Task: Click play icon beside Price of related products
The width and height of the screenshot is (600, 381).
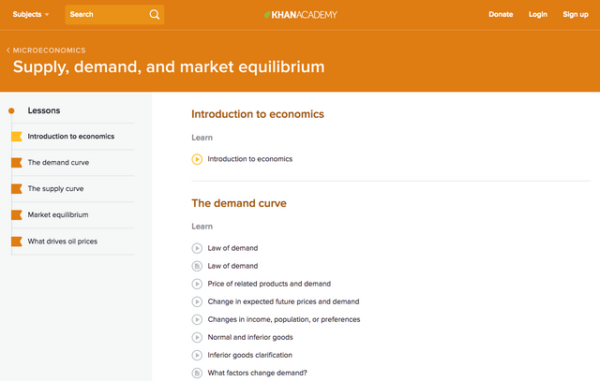Action: pyautogui.click(x=197, y=284)
